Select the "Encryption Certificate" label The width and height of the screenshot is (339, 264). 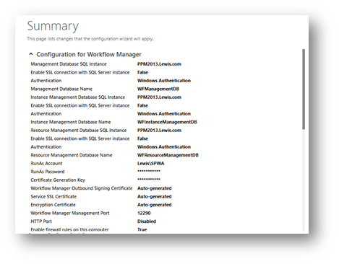[x=53, y=205]
